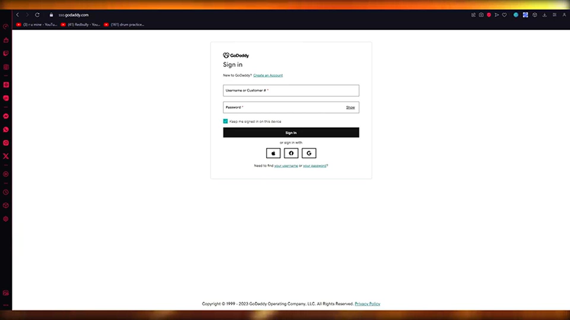
Task: Open the downloads icon in toolbar
Action: (x=544, y=15)
